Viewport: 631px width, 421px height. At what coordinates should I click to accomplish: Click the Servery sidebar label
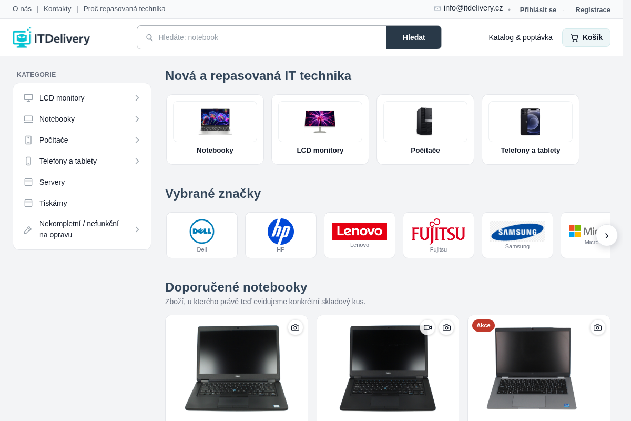click(x=52, y=182)
